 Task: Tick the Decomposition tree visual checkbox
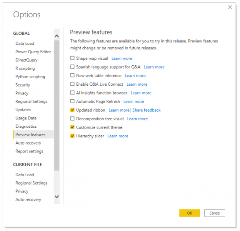(x=72, y=119)
